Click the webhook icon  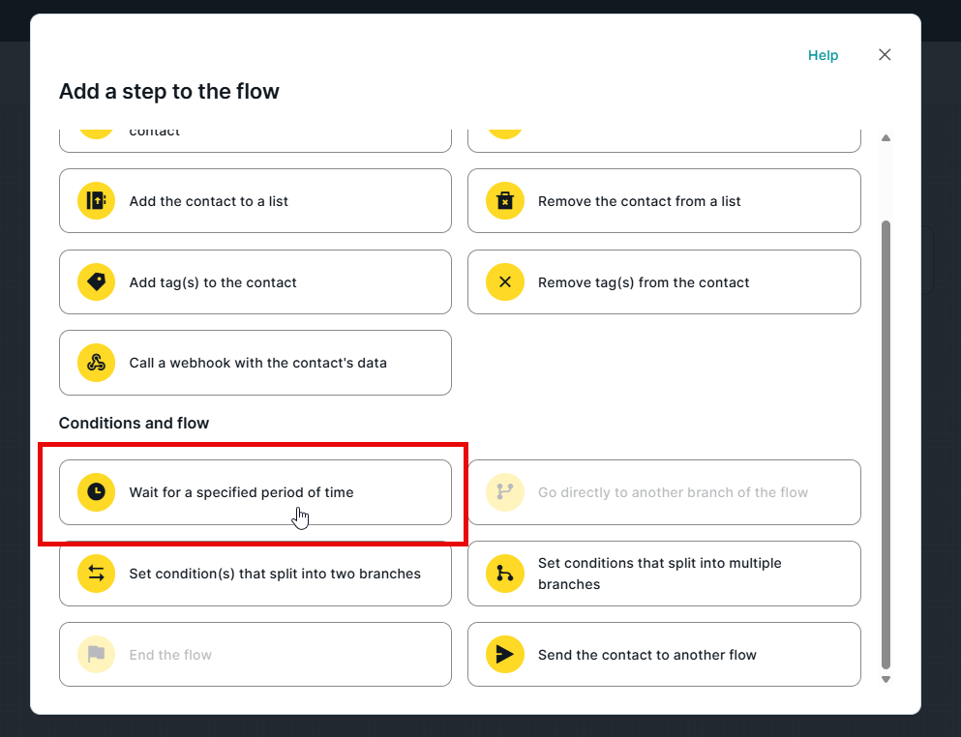(96, 363)
